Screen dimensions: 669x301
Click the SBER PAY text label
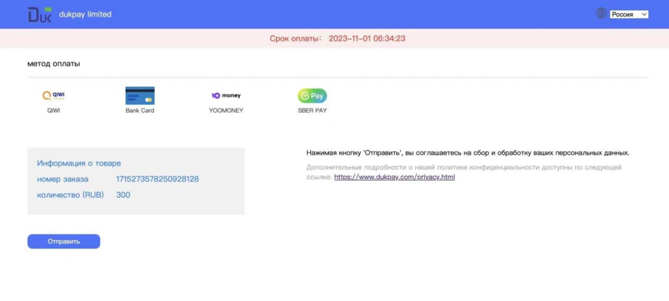312,111
